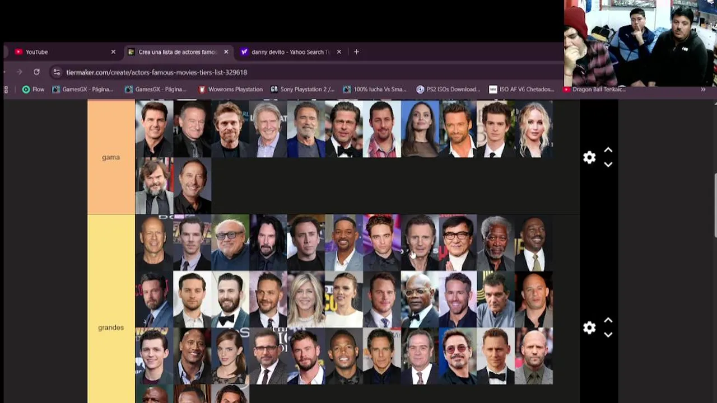Open the Wowroms Playstation bookmark
Viewport: 717px width, 403px height.
click(x=230, y=89)
